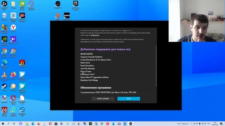Image resolution: width=225 pixels, height=126 pixels.
Task: Open the Steam icon in taskbar
Action: click(x=85, y=124)
